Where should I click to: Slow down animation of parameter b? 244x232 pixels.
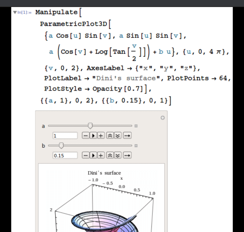click(118, 155)
